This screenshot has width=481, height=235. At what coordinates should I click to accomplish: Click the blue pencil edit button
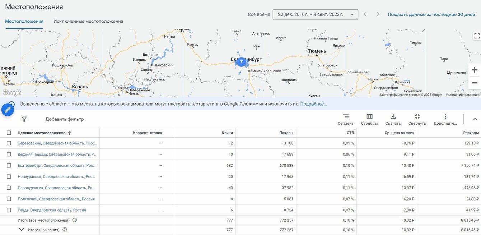pos(8,110)
